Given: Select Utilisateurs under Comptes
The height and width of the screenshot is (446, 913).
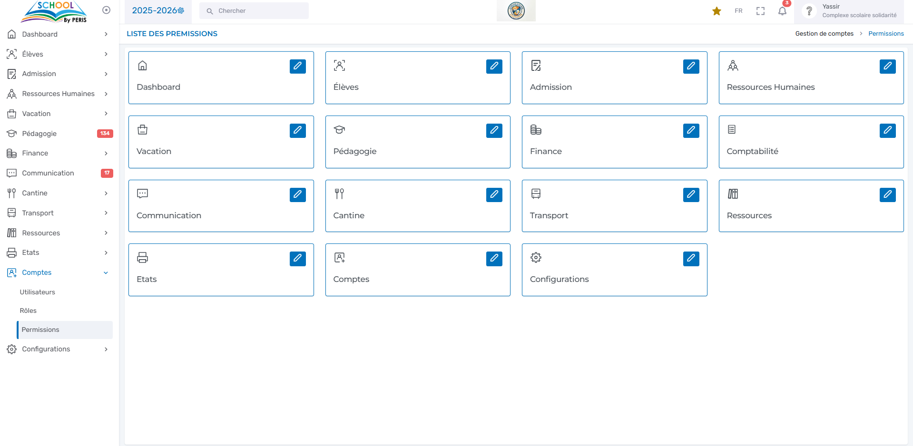Looking at the screenshot, I should (x=38, y=292).
